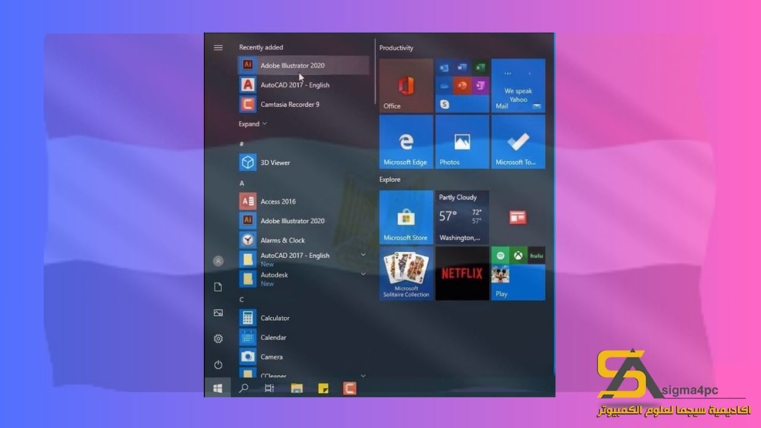Open Microsoft Edge tile

point(406,141)
